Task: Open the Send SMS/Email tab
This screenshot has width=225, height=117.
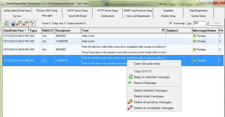Action: [x=77, y=16]
